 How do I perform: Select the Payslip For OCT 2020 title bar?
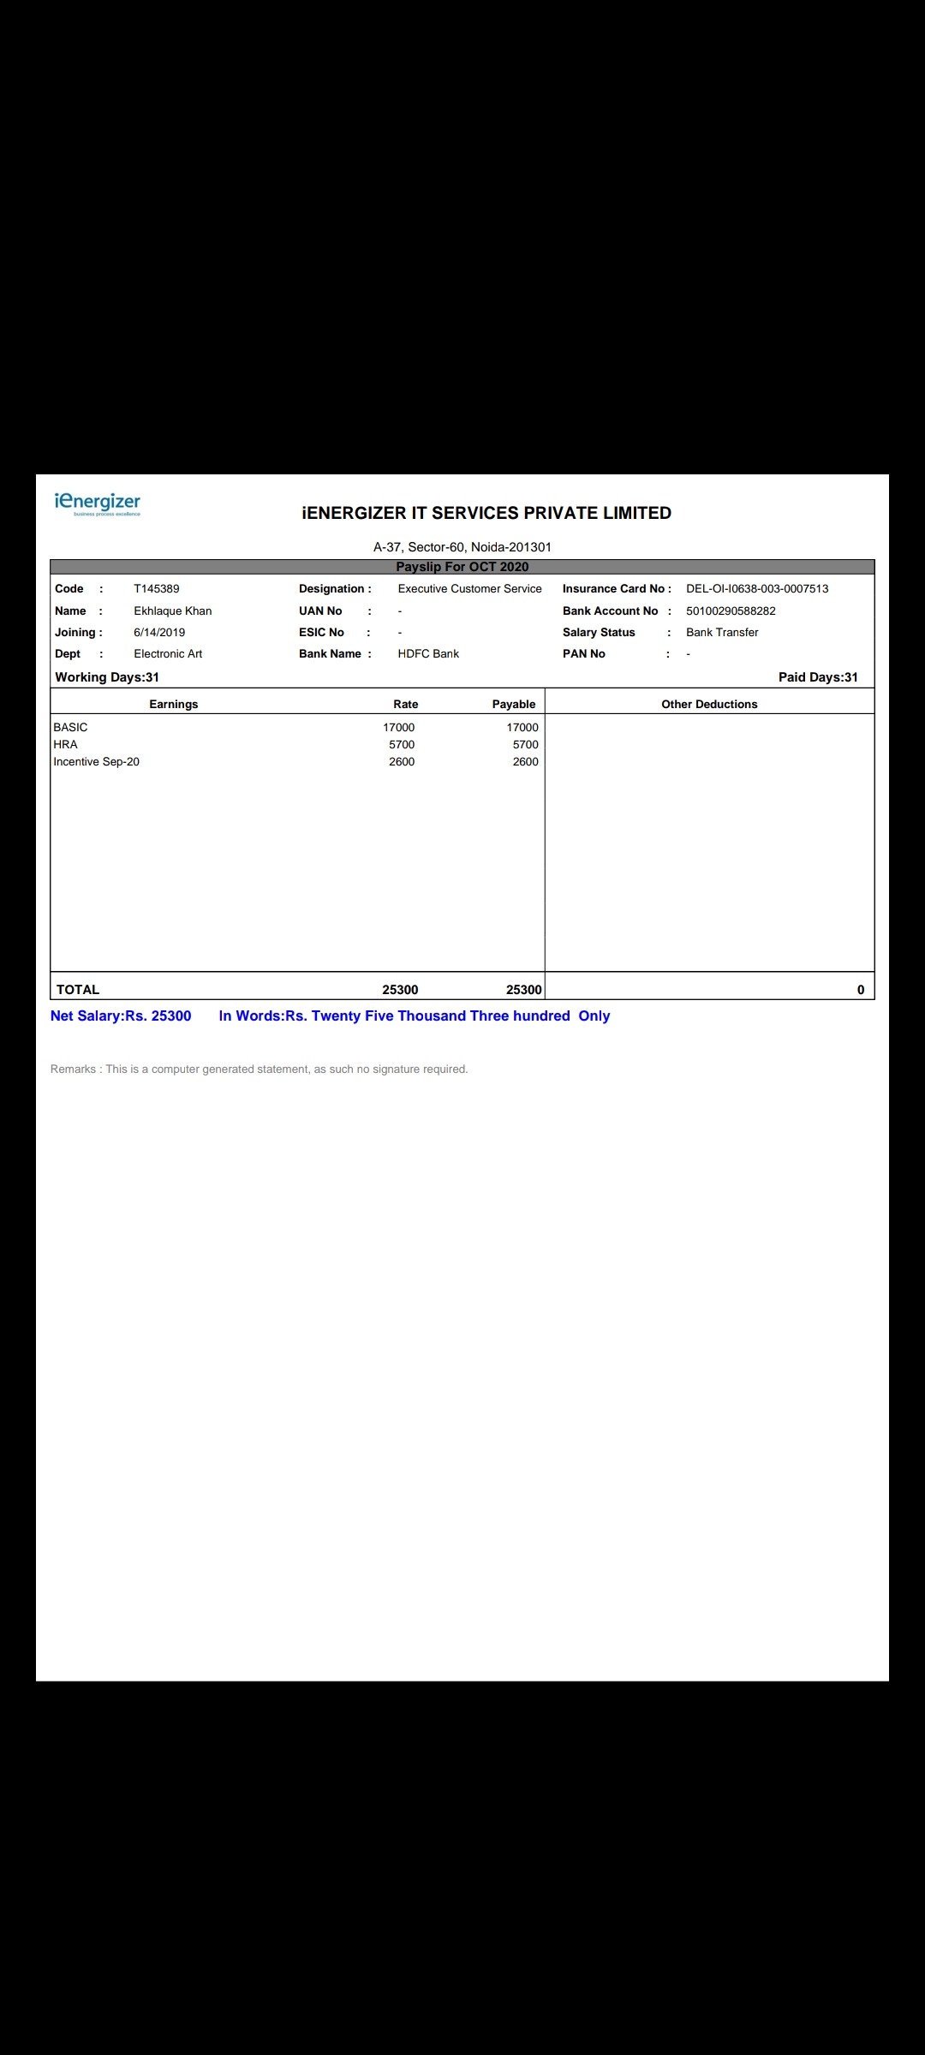[x=462, y=567]
